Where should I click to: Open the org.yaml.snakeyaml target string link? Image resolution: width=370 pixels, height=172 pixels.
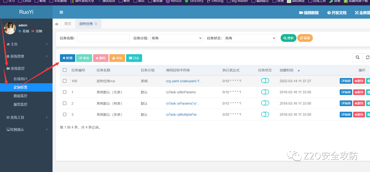pyautogui.click(x=184, y=81)
